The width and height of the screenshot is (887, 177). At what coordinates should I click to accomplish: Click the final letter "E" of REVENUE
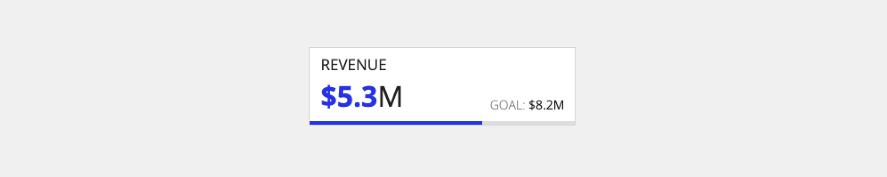coord(383,65)
